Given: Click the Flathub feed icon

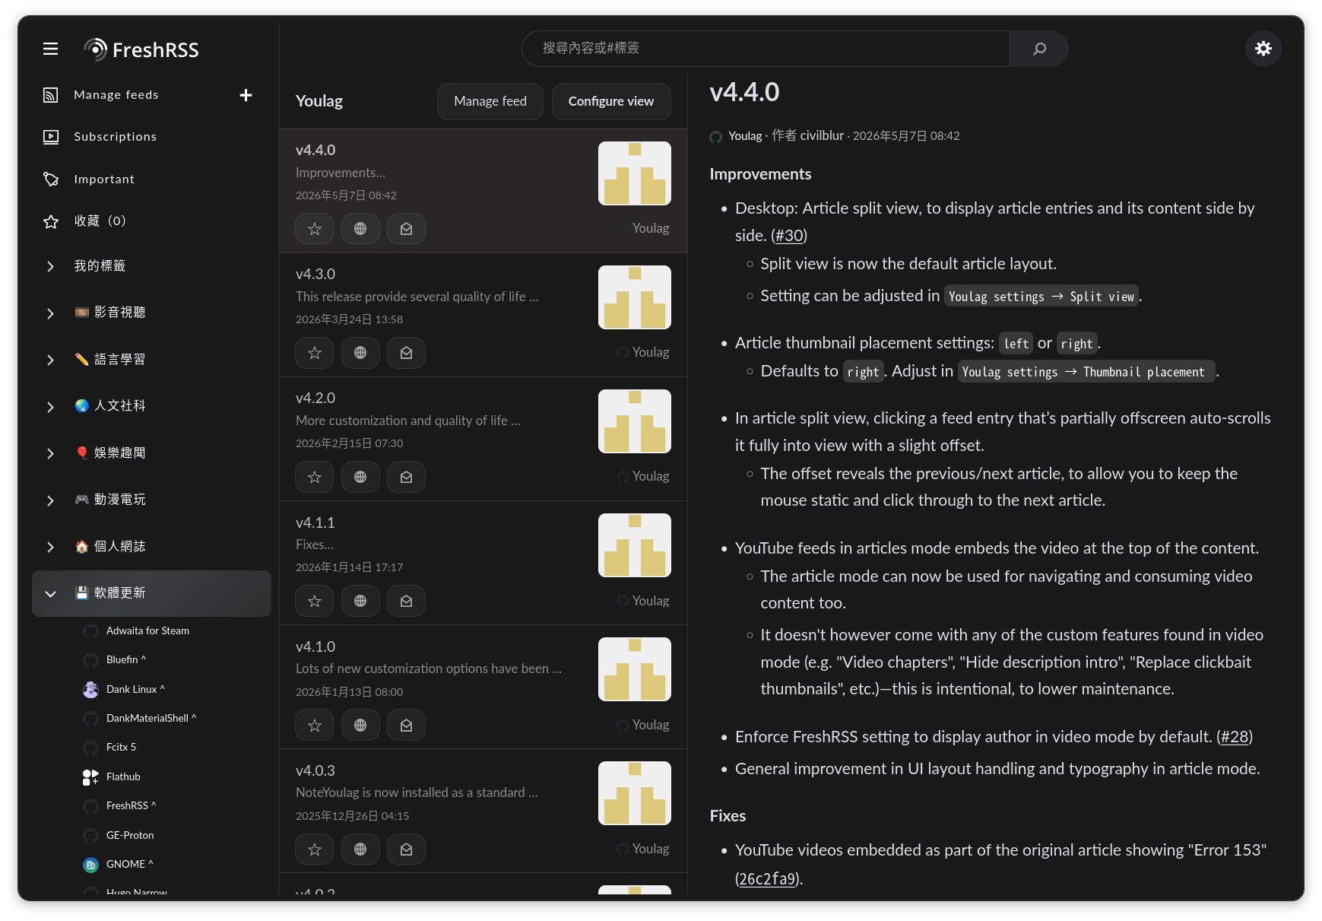Looking at the screenshot, I should [x=90, y=777].
